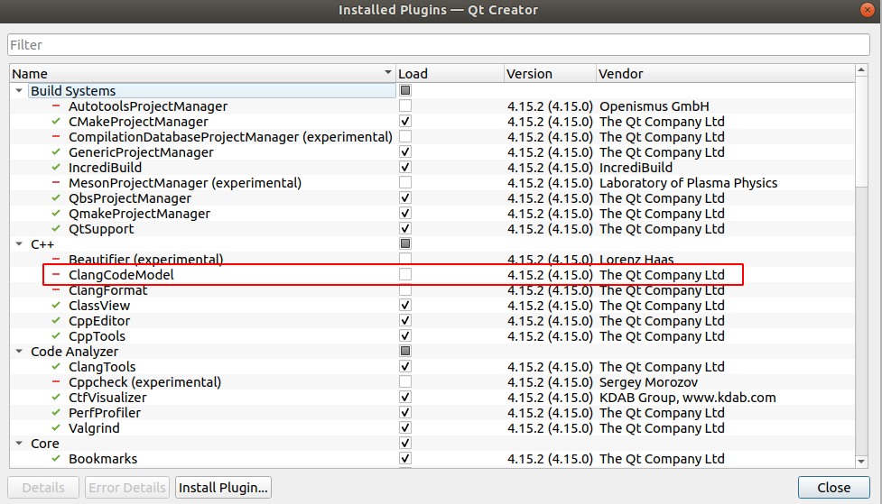Close the Installed Plugins window
This screenshot has height=504, width=882.
(x=868, y=10)
